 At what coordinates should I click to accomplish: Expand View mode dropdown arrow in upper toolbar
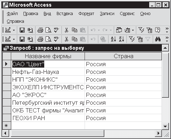[x=14, y=30]
